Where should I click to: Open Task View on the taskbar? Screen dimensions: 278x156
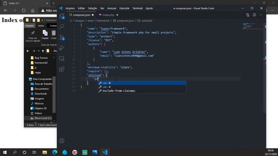click(x=34, y=152)
